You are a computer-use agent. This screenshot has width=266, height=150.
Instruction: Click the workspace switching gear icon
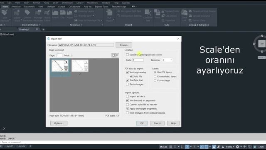[x=237, y=147]
